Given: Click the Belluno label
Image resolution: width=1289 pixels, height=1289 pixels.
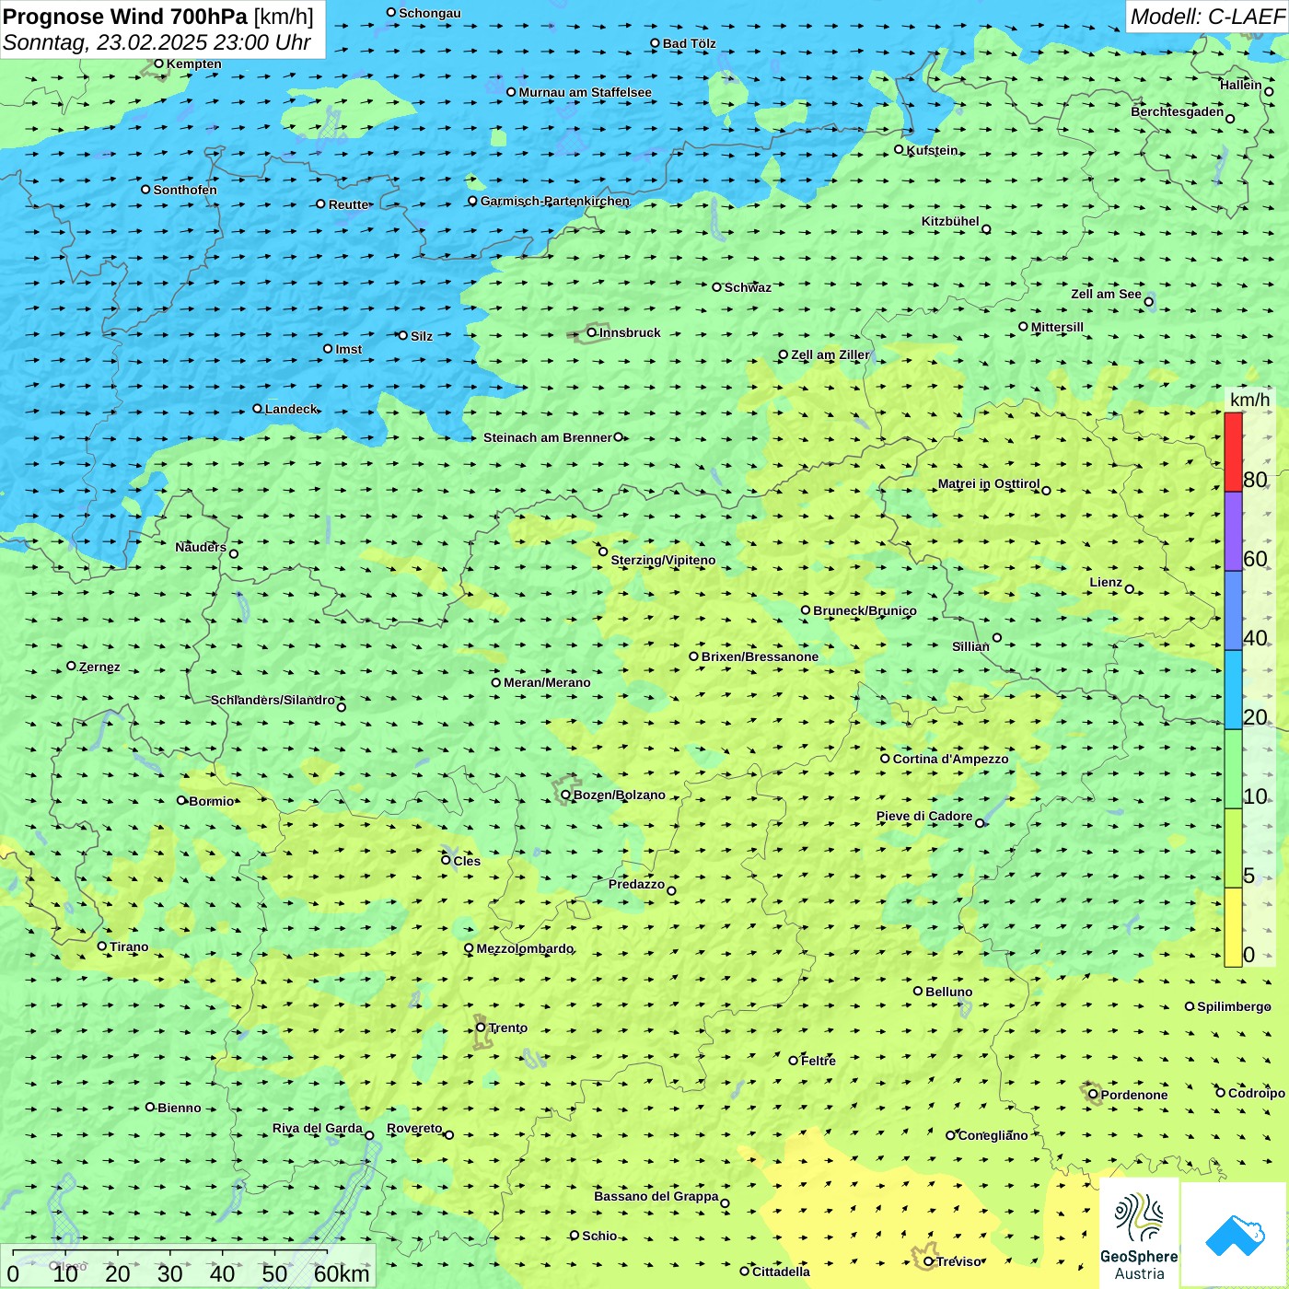Looking at the screenshot, I should (x=948, y=992).
